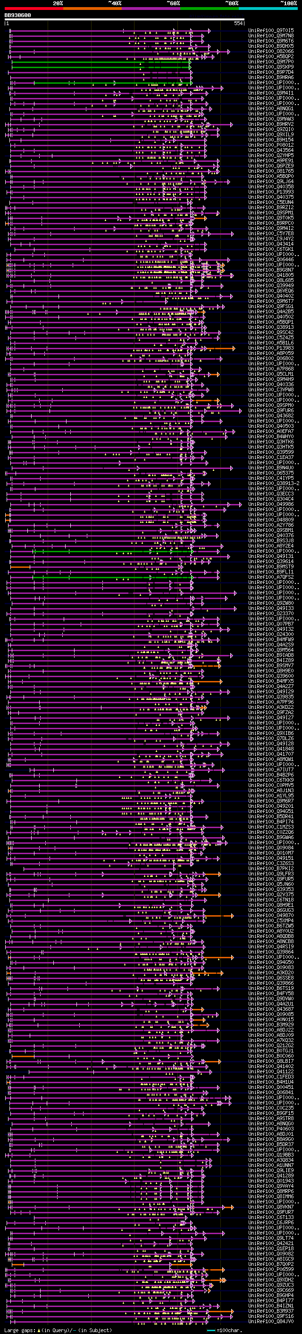Select label UniRef100_C5Y7E8
This screenshot has height=1334, width=302.
coord(271,233)
